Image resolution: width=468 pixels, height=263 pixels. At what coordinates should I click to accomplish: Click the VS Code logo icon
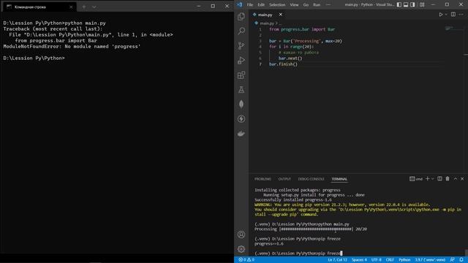tap(239, 4)
